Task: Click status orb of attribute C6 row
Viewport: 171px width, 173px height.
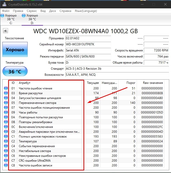Action: point(6,156)
